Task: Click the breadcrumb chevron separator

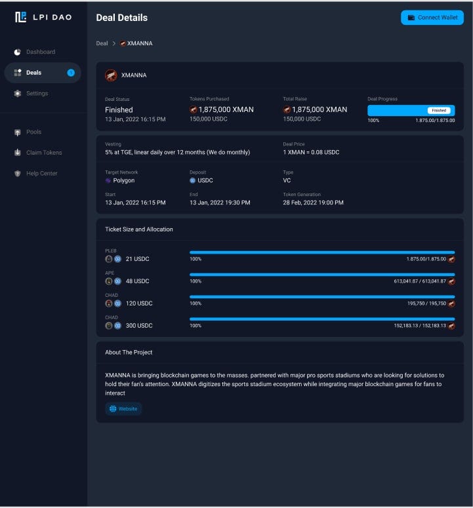Action: coord(113,43)
